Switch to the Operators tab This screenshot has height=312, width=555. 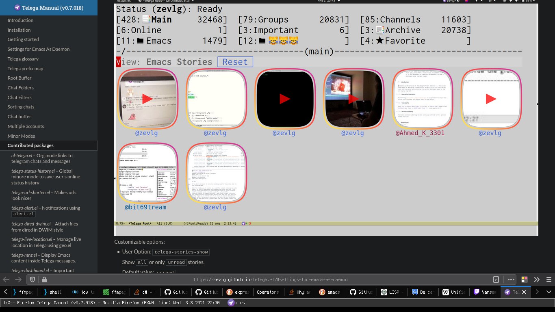pyautogui.click(x=269, y=292)
